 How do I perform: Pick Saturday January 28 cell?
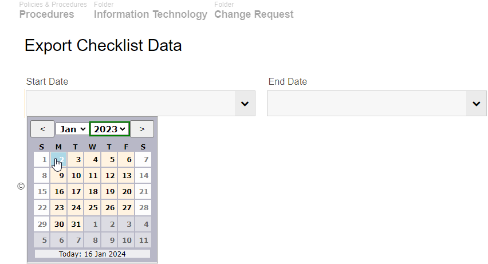pos(144,208)
